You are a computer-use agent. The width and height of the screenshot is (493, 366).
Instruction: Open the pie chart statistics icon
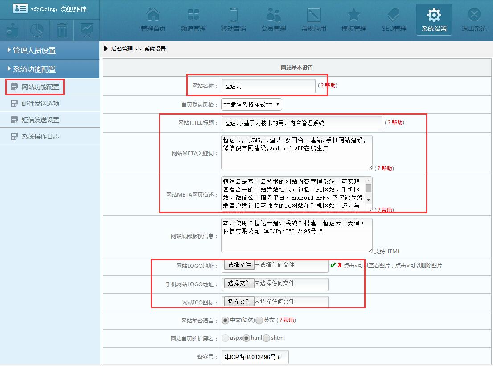[x=37, y=30]
